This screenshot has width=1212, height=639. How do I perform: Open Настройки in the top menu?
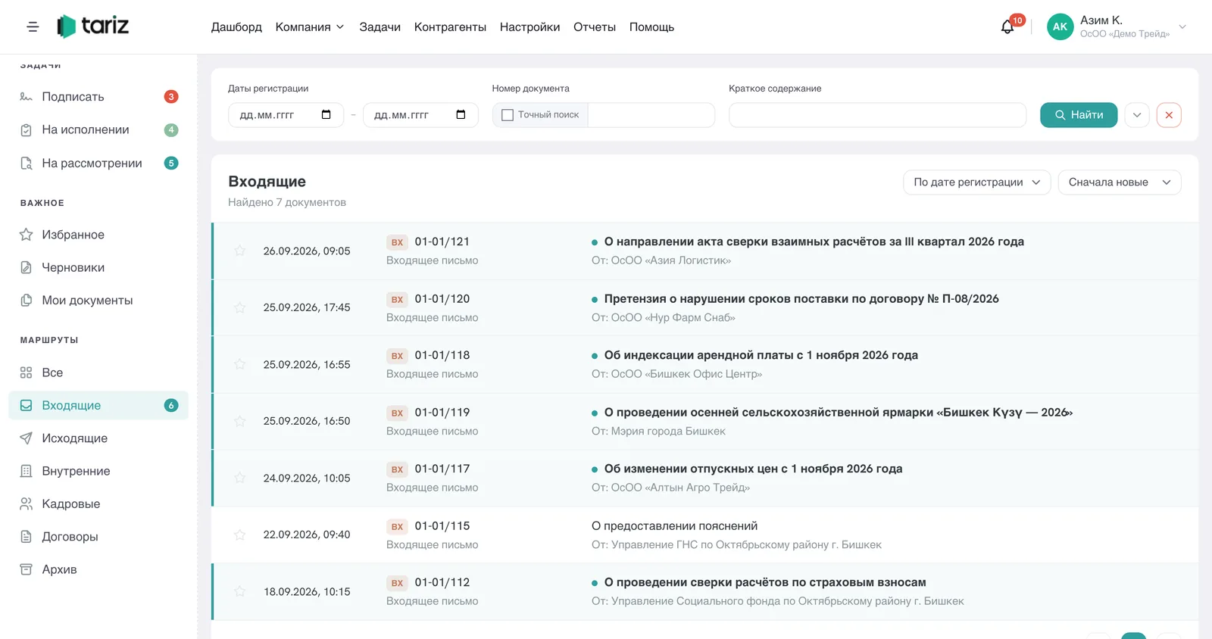pos(530,27)
